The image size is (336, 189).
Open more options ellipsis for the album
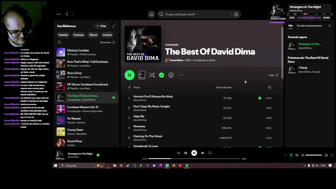[x=181, y=75]
